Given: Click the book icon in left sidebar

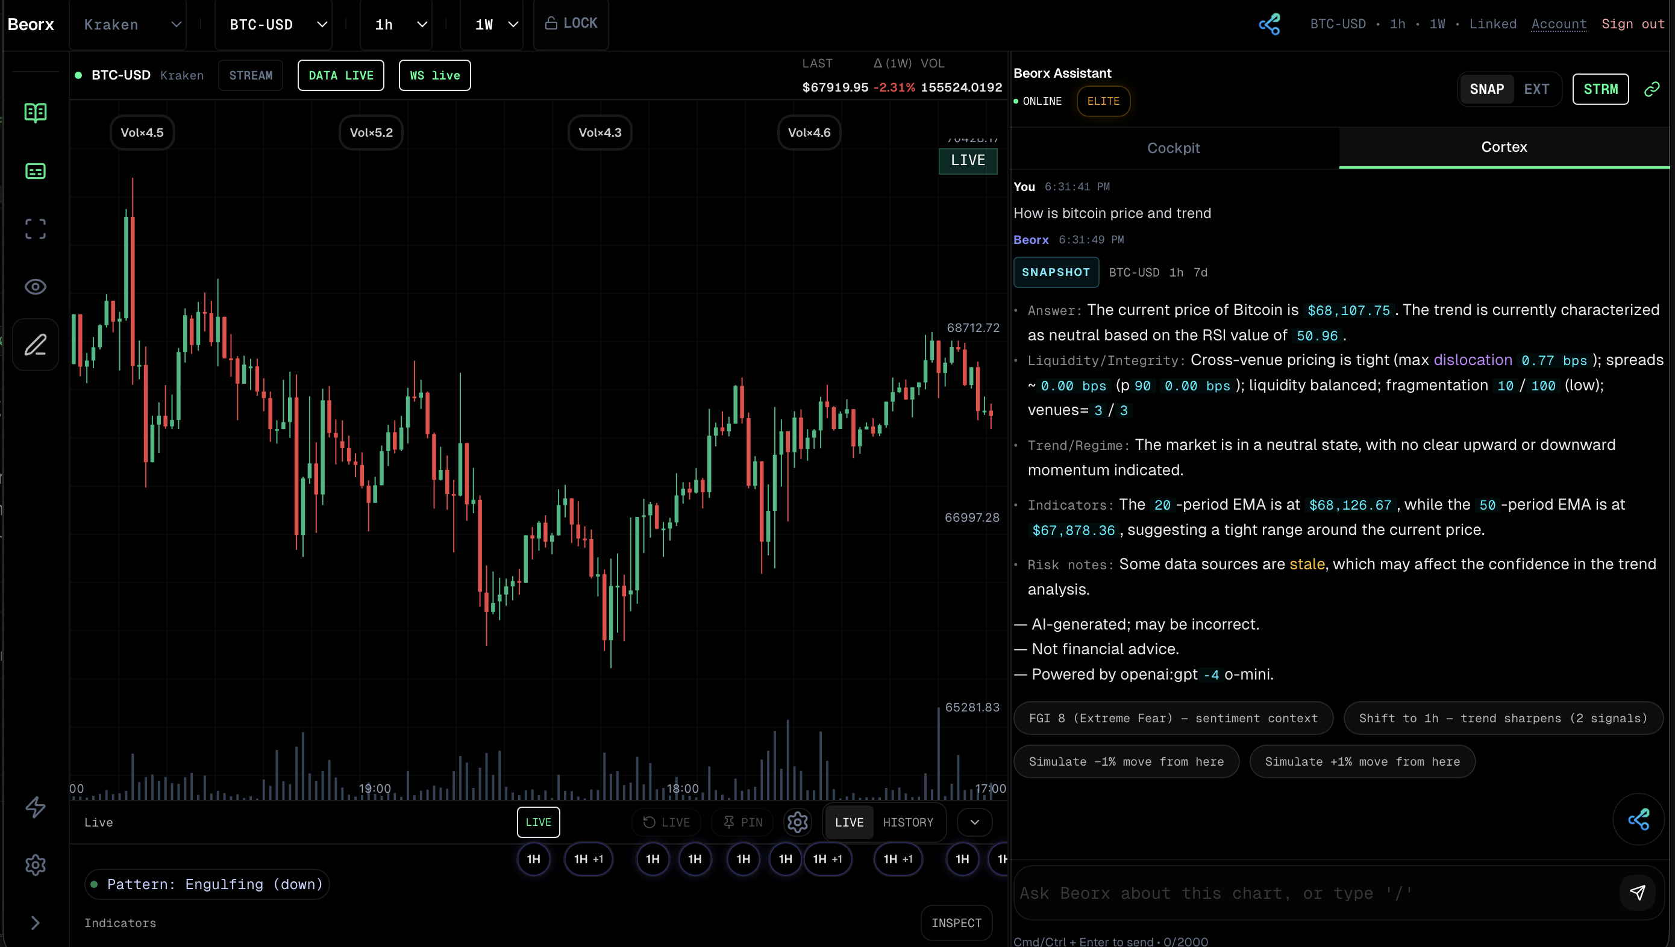Looking at the screenshot, I should click(35, 113).
